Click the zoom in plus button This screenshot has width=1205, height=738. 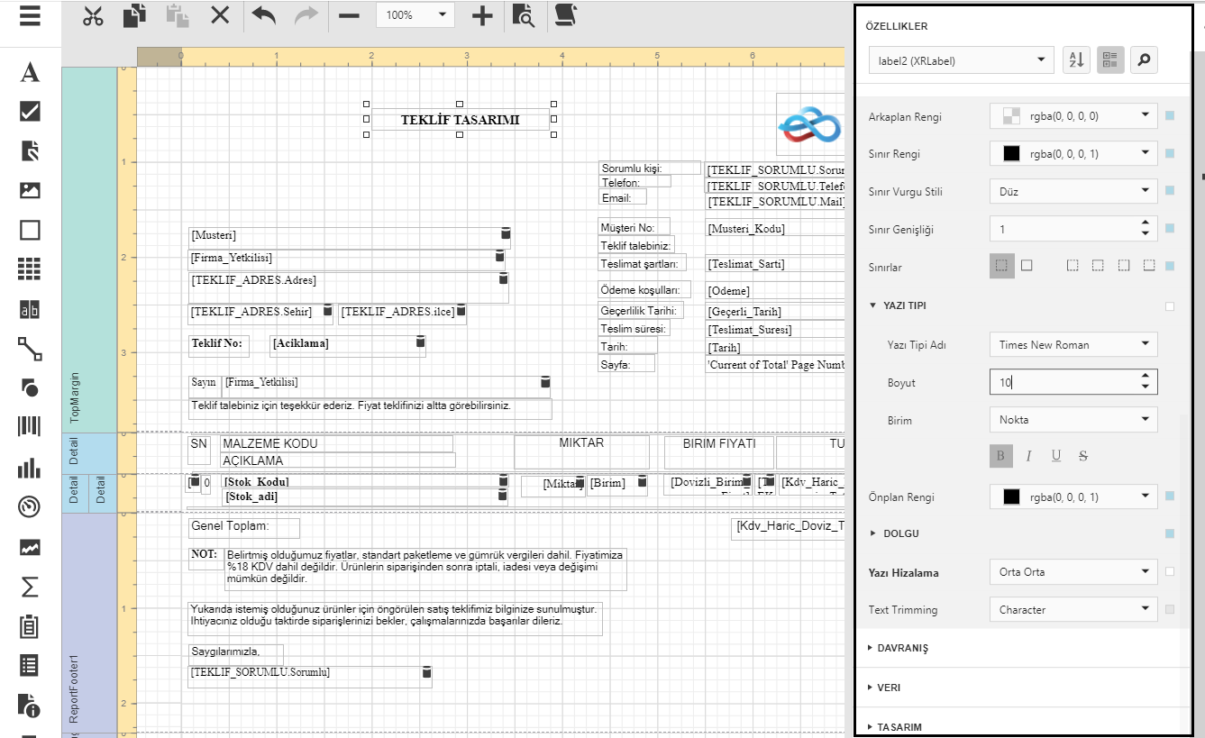(x=482, y=15)
